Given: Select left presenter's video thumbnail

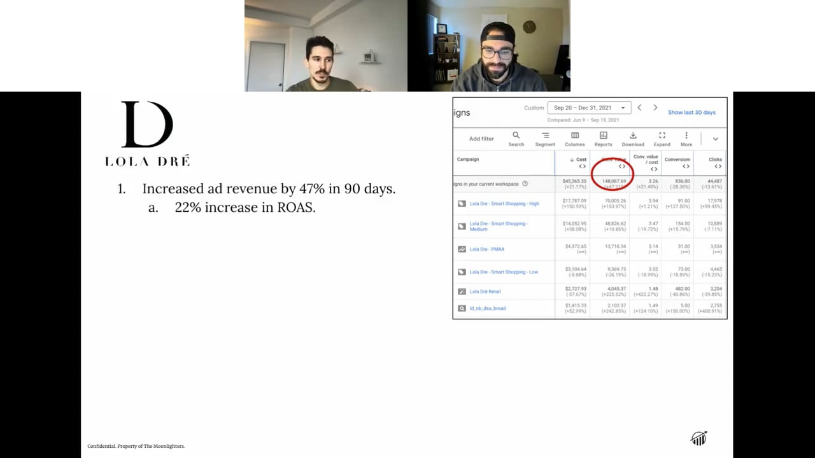Looking at the screenshot, I should [x=326, y=46].
